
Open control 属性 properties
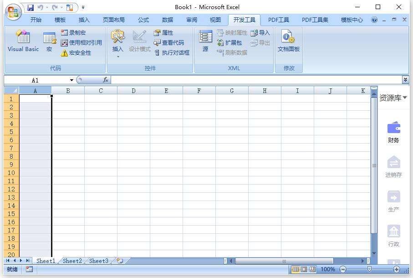point(163,33)
